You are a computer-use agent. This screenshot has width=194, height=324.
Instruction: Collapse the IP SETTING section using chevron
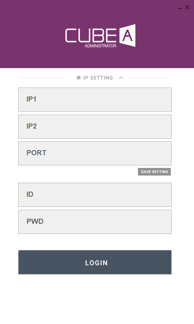tap(121, 78)
